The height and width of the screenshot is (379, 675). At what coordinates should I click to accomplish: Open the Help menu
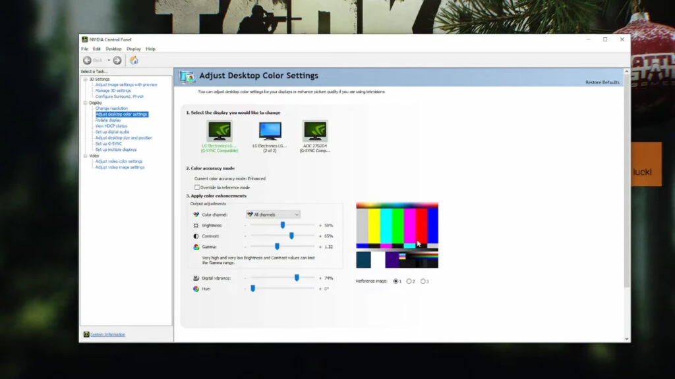(x=150, y=49)
